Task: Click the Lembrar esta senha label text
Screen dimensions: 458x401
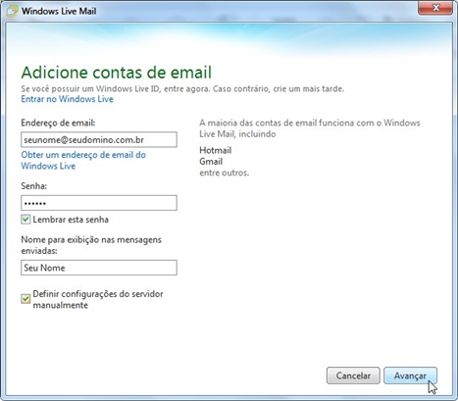Action: 71,220
